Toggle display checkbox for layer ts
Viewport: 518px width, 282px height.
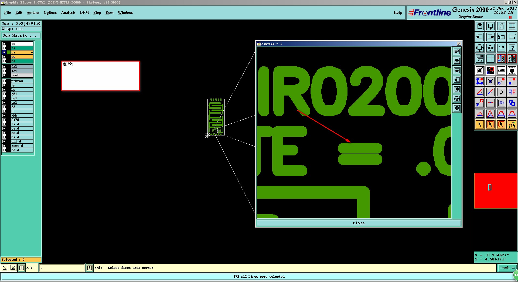(4, 48)
